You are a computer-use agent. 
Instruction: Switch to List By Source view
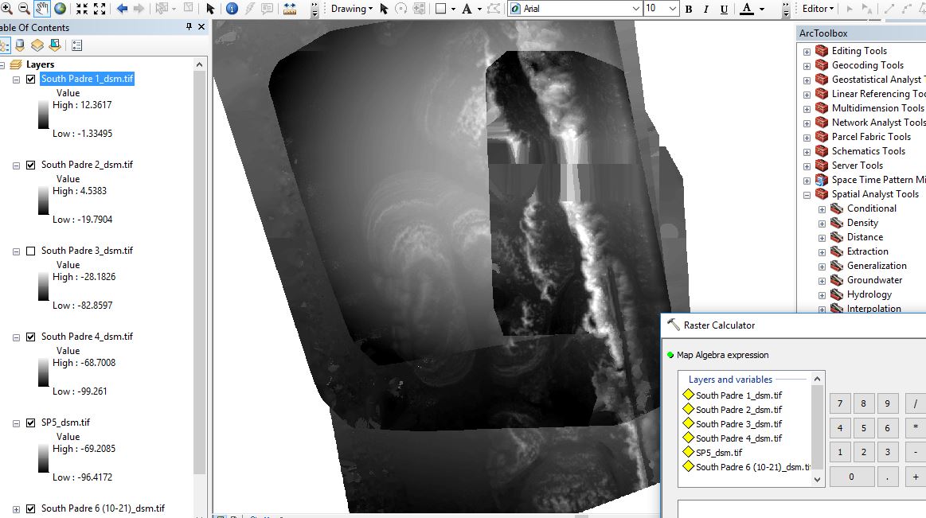(x=20, y=45)
